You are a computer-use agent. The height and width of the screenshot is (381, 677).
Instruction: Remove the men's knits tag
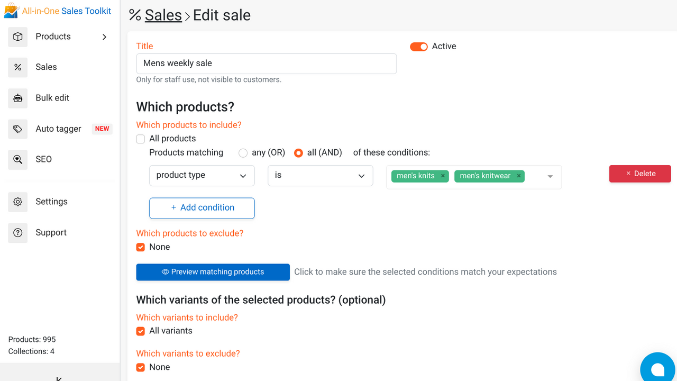tap(443, 176)
